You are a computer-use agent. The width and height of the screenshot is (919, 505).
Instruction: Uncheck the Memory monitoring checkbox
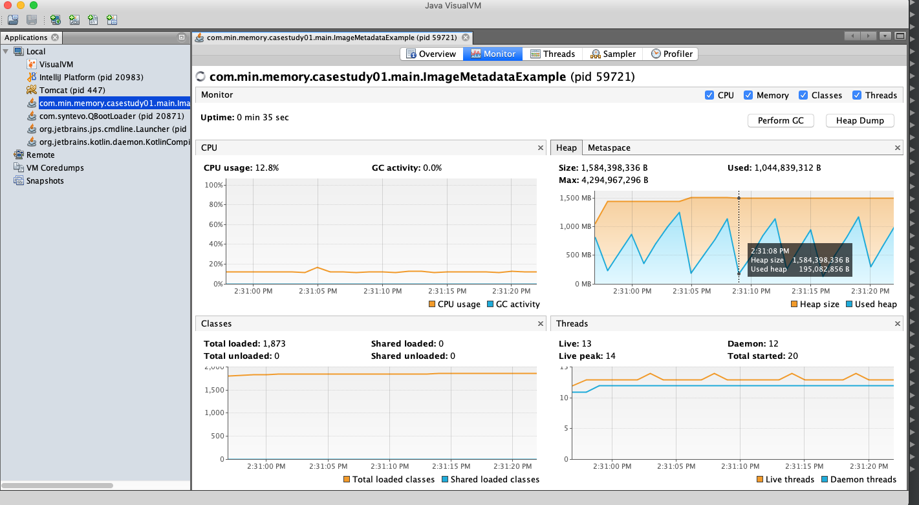tap(748, 94)
